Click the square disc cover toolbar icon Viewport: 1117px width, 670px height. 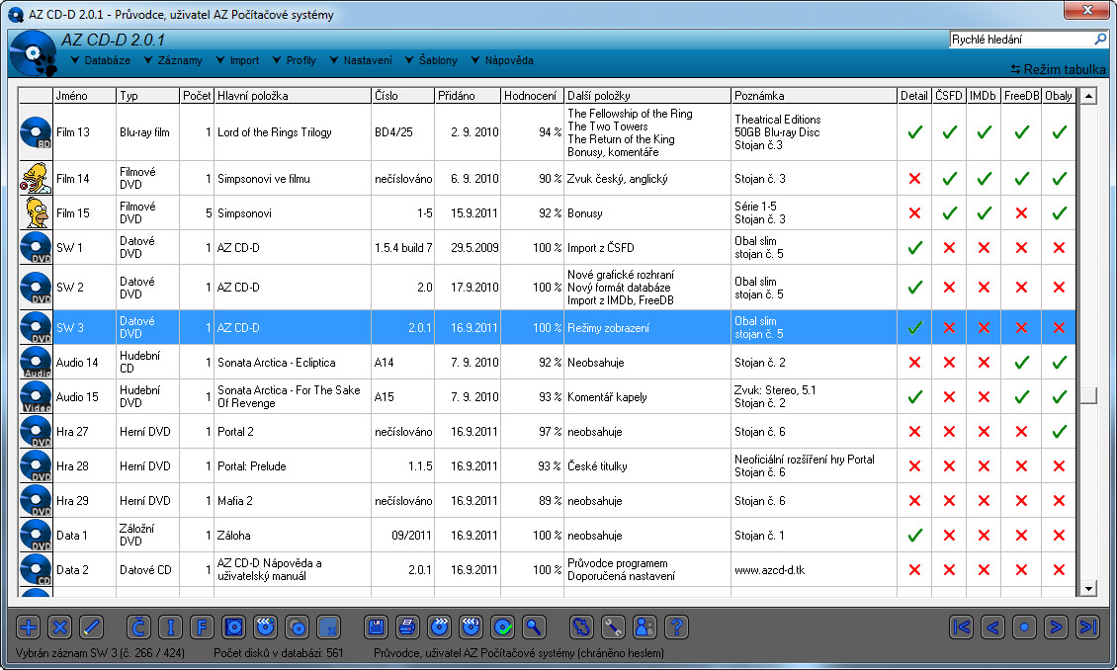click(233, 628)
